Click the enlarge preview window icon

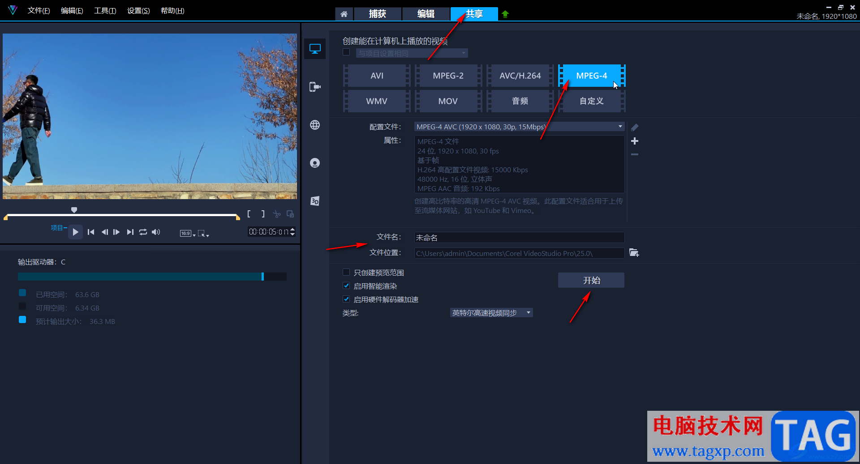pyautogui.click(x=290, y=214)
